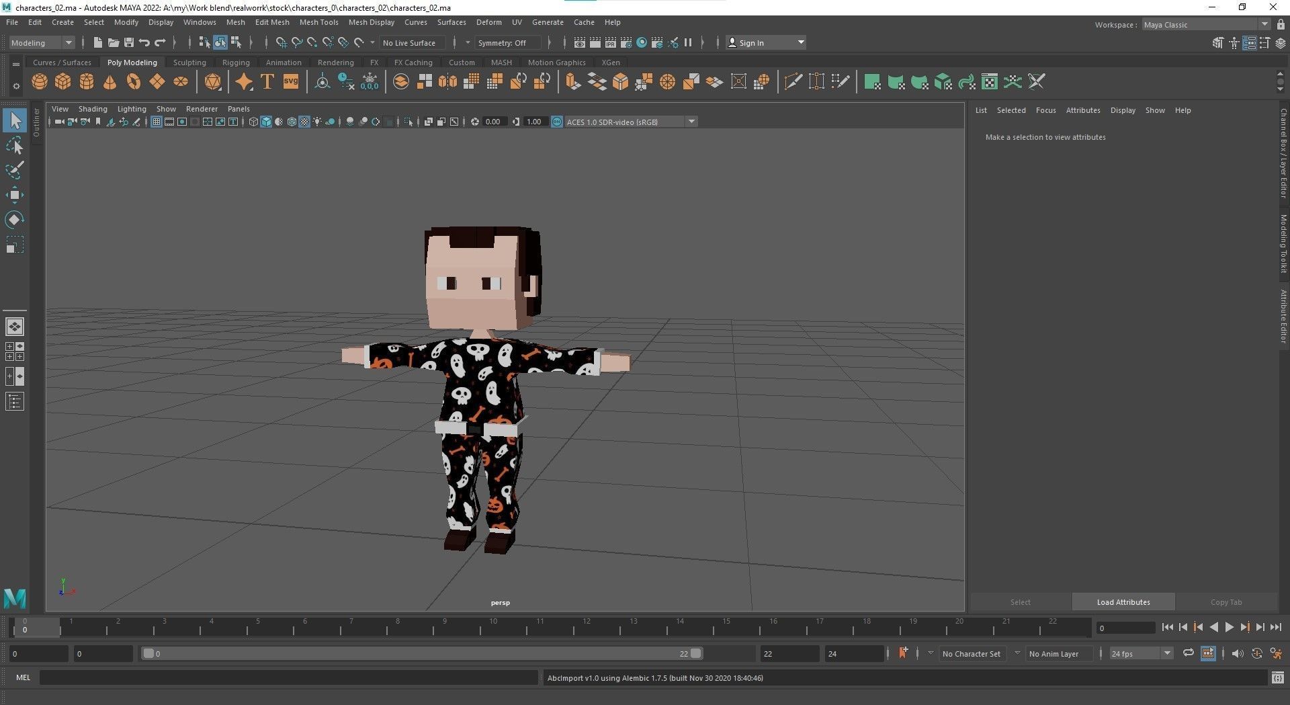The height and width of the screenshot is (705, 1290).
Task: Click the Copy Tab button
Action: coord(1226,602)
